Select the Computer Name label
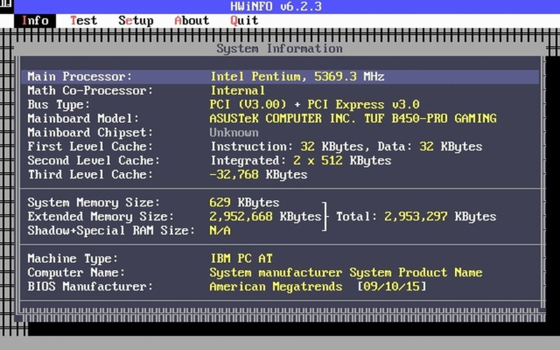 click(x=76, y=272)
